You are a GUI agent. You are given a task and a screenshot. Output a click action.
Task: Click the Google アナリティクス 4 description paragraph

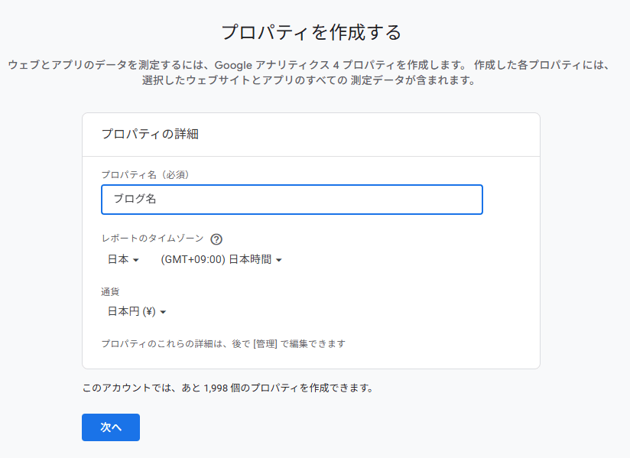coord(309,73)
